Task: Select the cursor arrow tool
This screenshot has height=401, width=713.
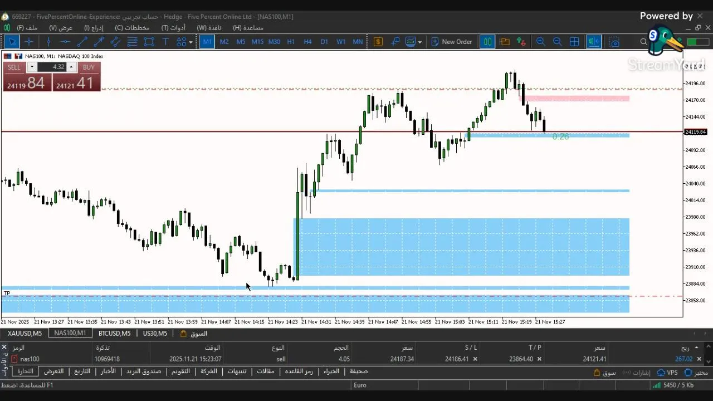Action: 12,42
